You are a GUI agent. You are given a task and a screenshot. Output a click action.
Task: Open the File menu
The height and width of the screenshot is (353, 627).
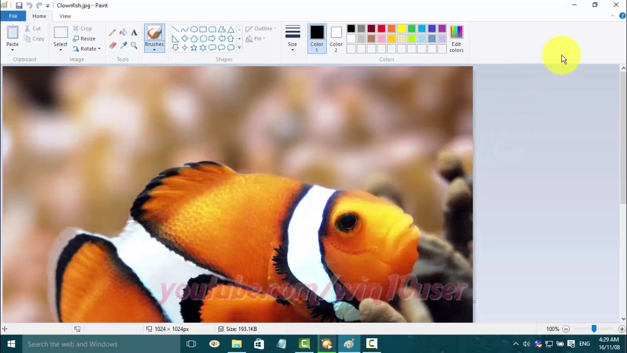pos(13,16)
